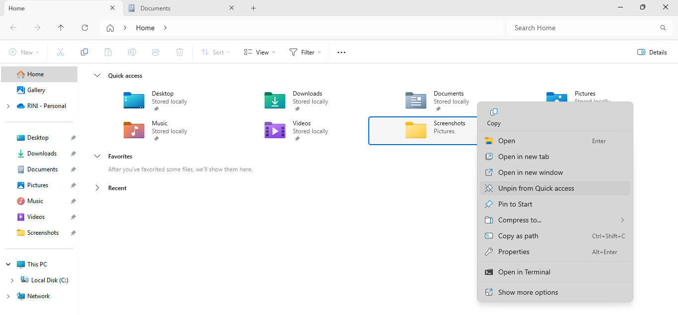Open the Music folder in Quick access

(x=159, y=123)
